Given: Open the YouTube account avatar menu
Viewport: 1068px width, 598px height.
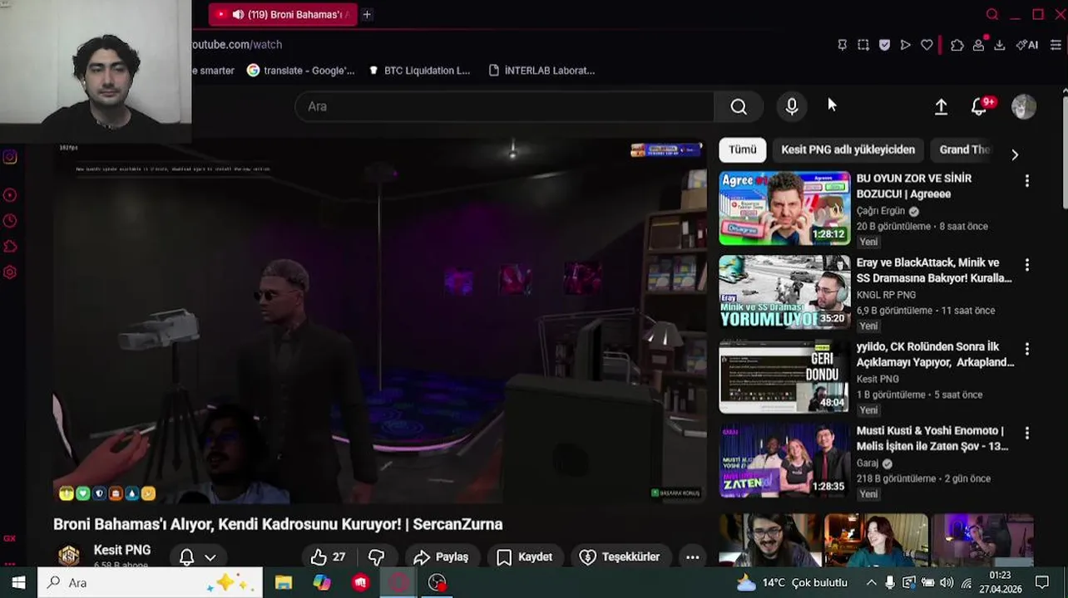Looking at the screenshot, I should pyautogui.click(x=1024, y=106).
